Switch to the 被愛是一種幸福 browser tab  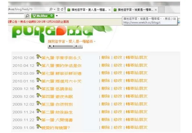pos(135,10)
